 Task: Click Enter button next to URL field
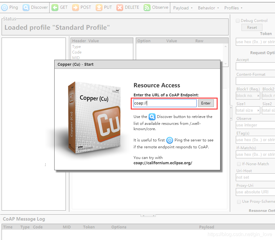pos(206,103)
